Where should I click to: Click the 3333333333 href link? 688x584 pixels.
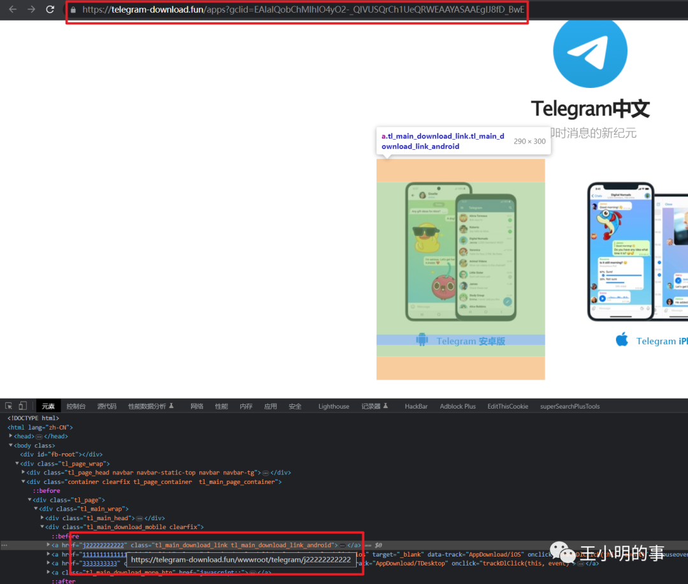tap(99, 564)
